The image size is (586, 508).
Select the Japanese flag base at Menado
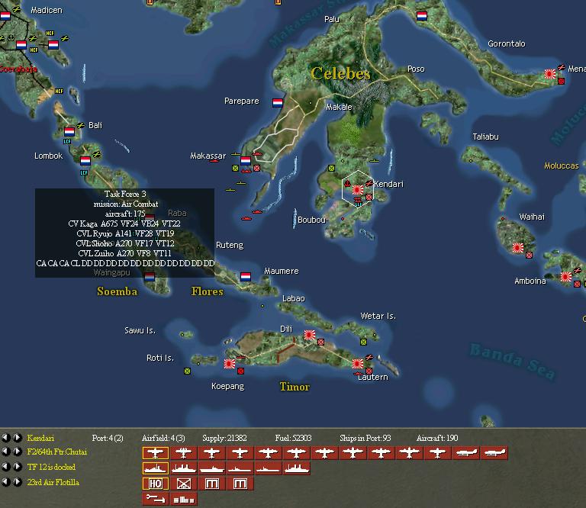click(550, 73)
